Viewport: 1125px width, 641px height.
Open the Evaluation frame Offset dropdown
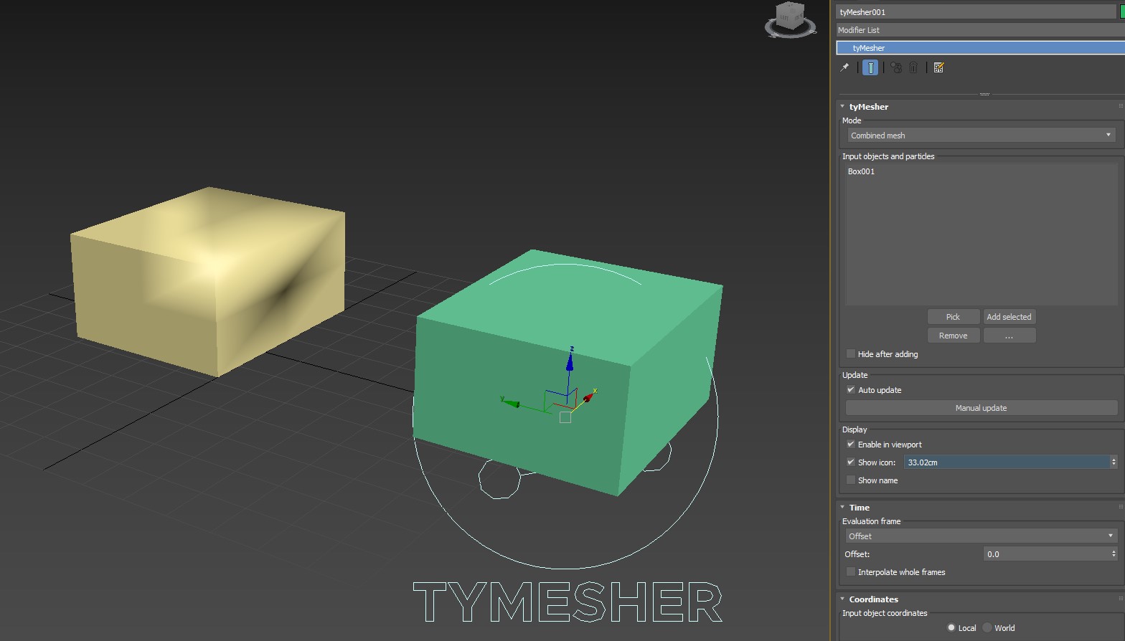click(x=980, y=536)
